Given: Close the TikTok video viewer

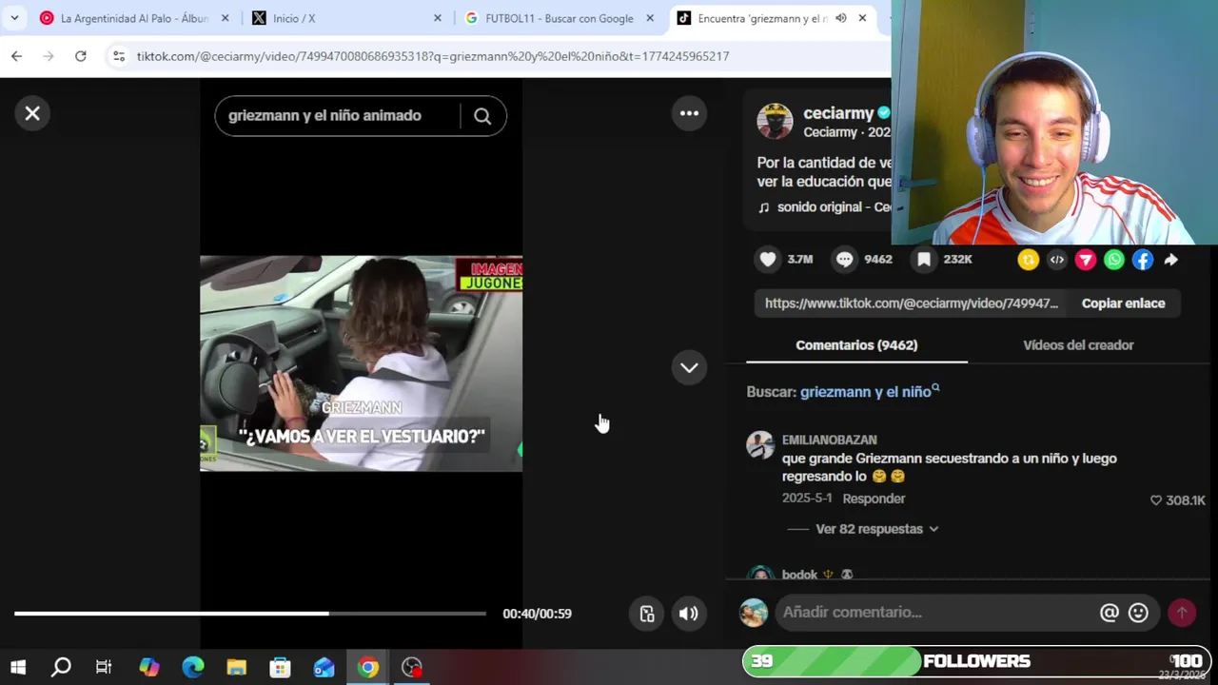Looking at the screenshot, I should [x=32, y=114].
